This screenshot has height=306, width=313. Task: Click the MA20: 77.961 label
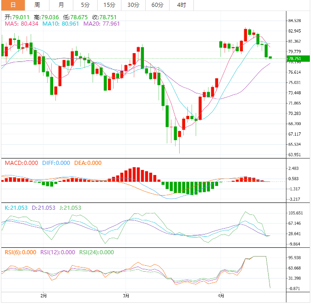tap(101, 24)
